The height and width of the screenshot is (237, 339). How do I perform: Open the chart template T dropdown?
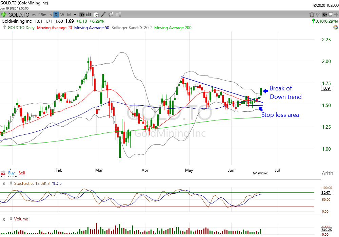pyautogui.click(x=82, y=15)
